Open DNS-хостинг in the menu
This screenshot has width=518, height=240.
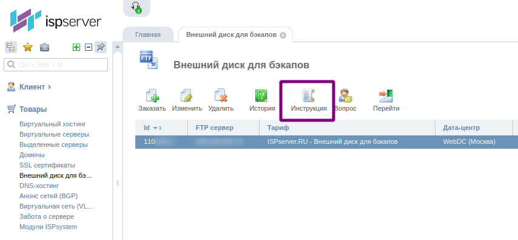tap(39, 186)
